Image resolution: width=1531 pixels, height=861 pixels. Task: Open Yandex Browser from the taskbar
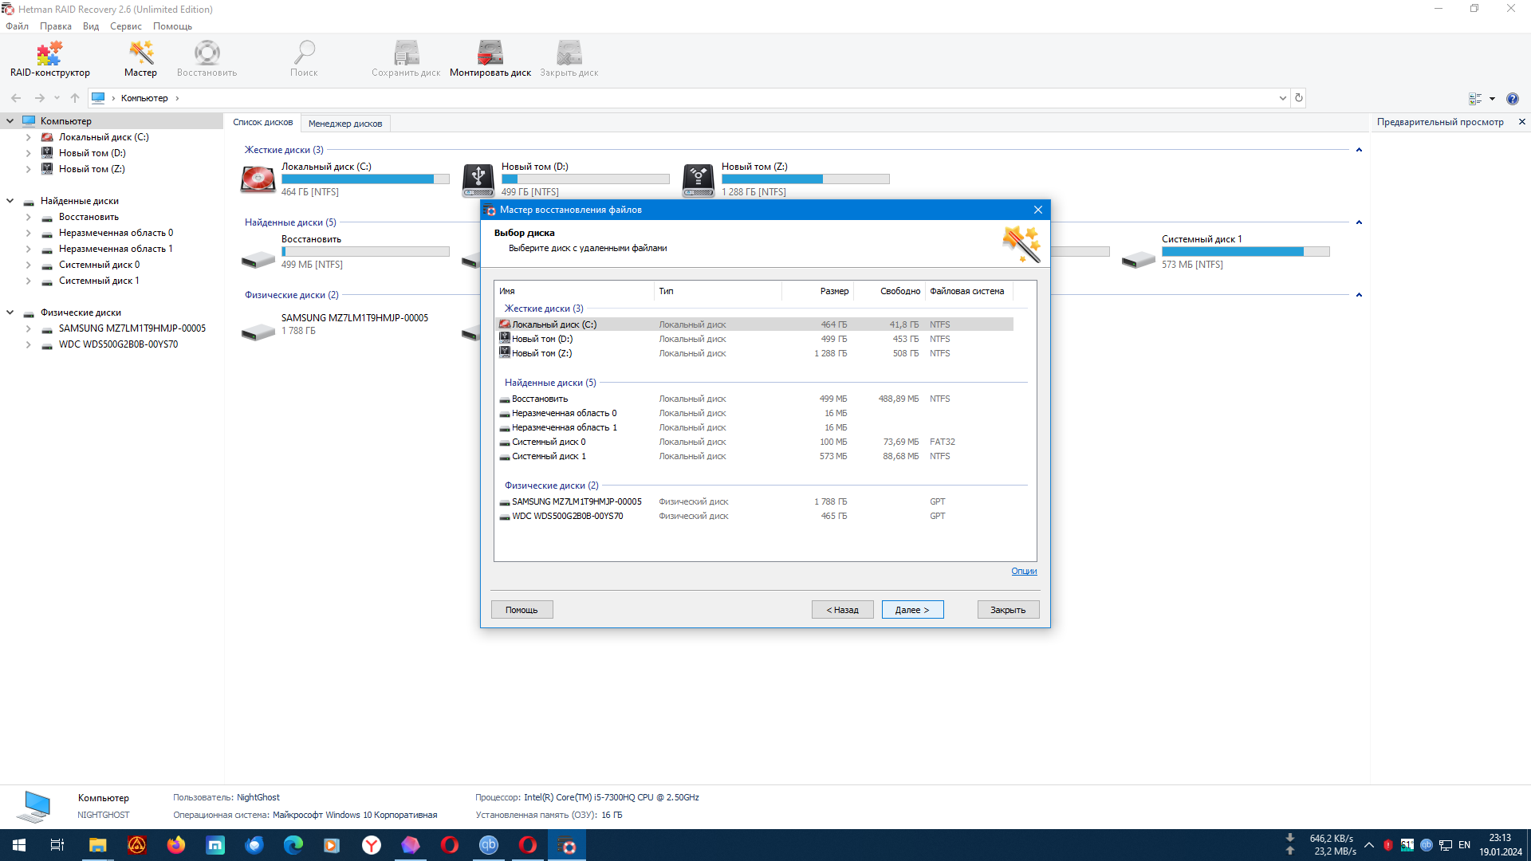click(x=372, y=845)
